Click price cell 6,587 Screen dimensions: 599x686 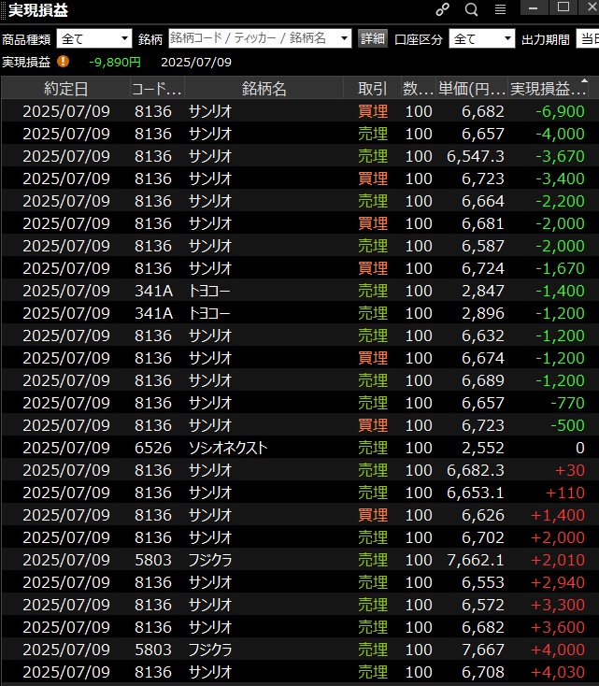point(483,246)
